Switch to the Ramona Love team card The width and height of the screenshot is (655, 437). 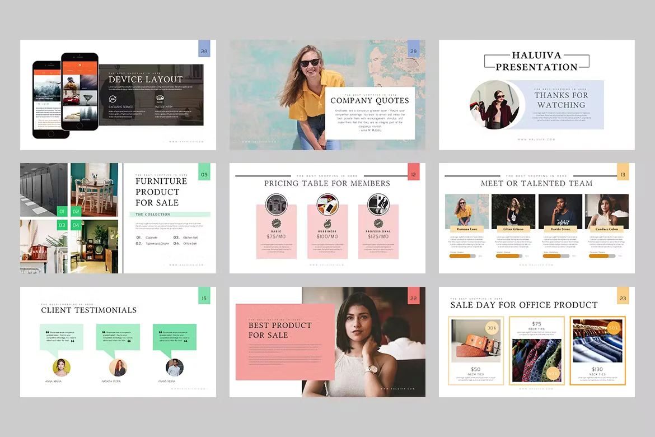tap(466, 210)
